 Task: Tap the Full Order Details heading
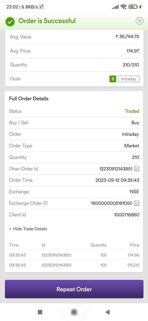(x=29, y=99)
